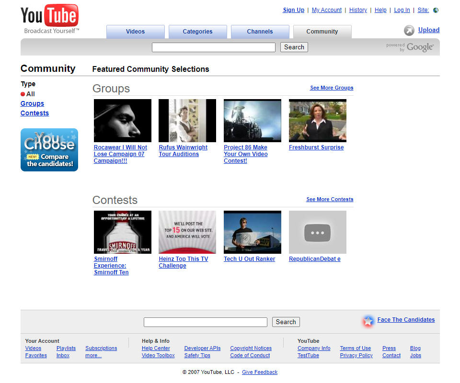
Task: Click RepublicanDebate title link
Action: coord(315,259)
